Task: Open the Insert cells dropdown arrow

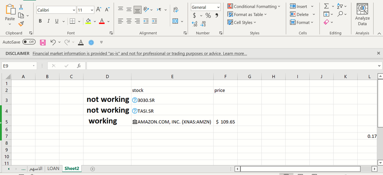Action: 312,7
